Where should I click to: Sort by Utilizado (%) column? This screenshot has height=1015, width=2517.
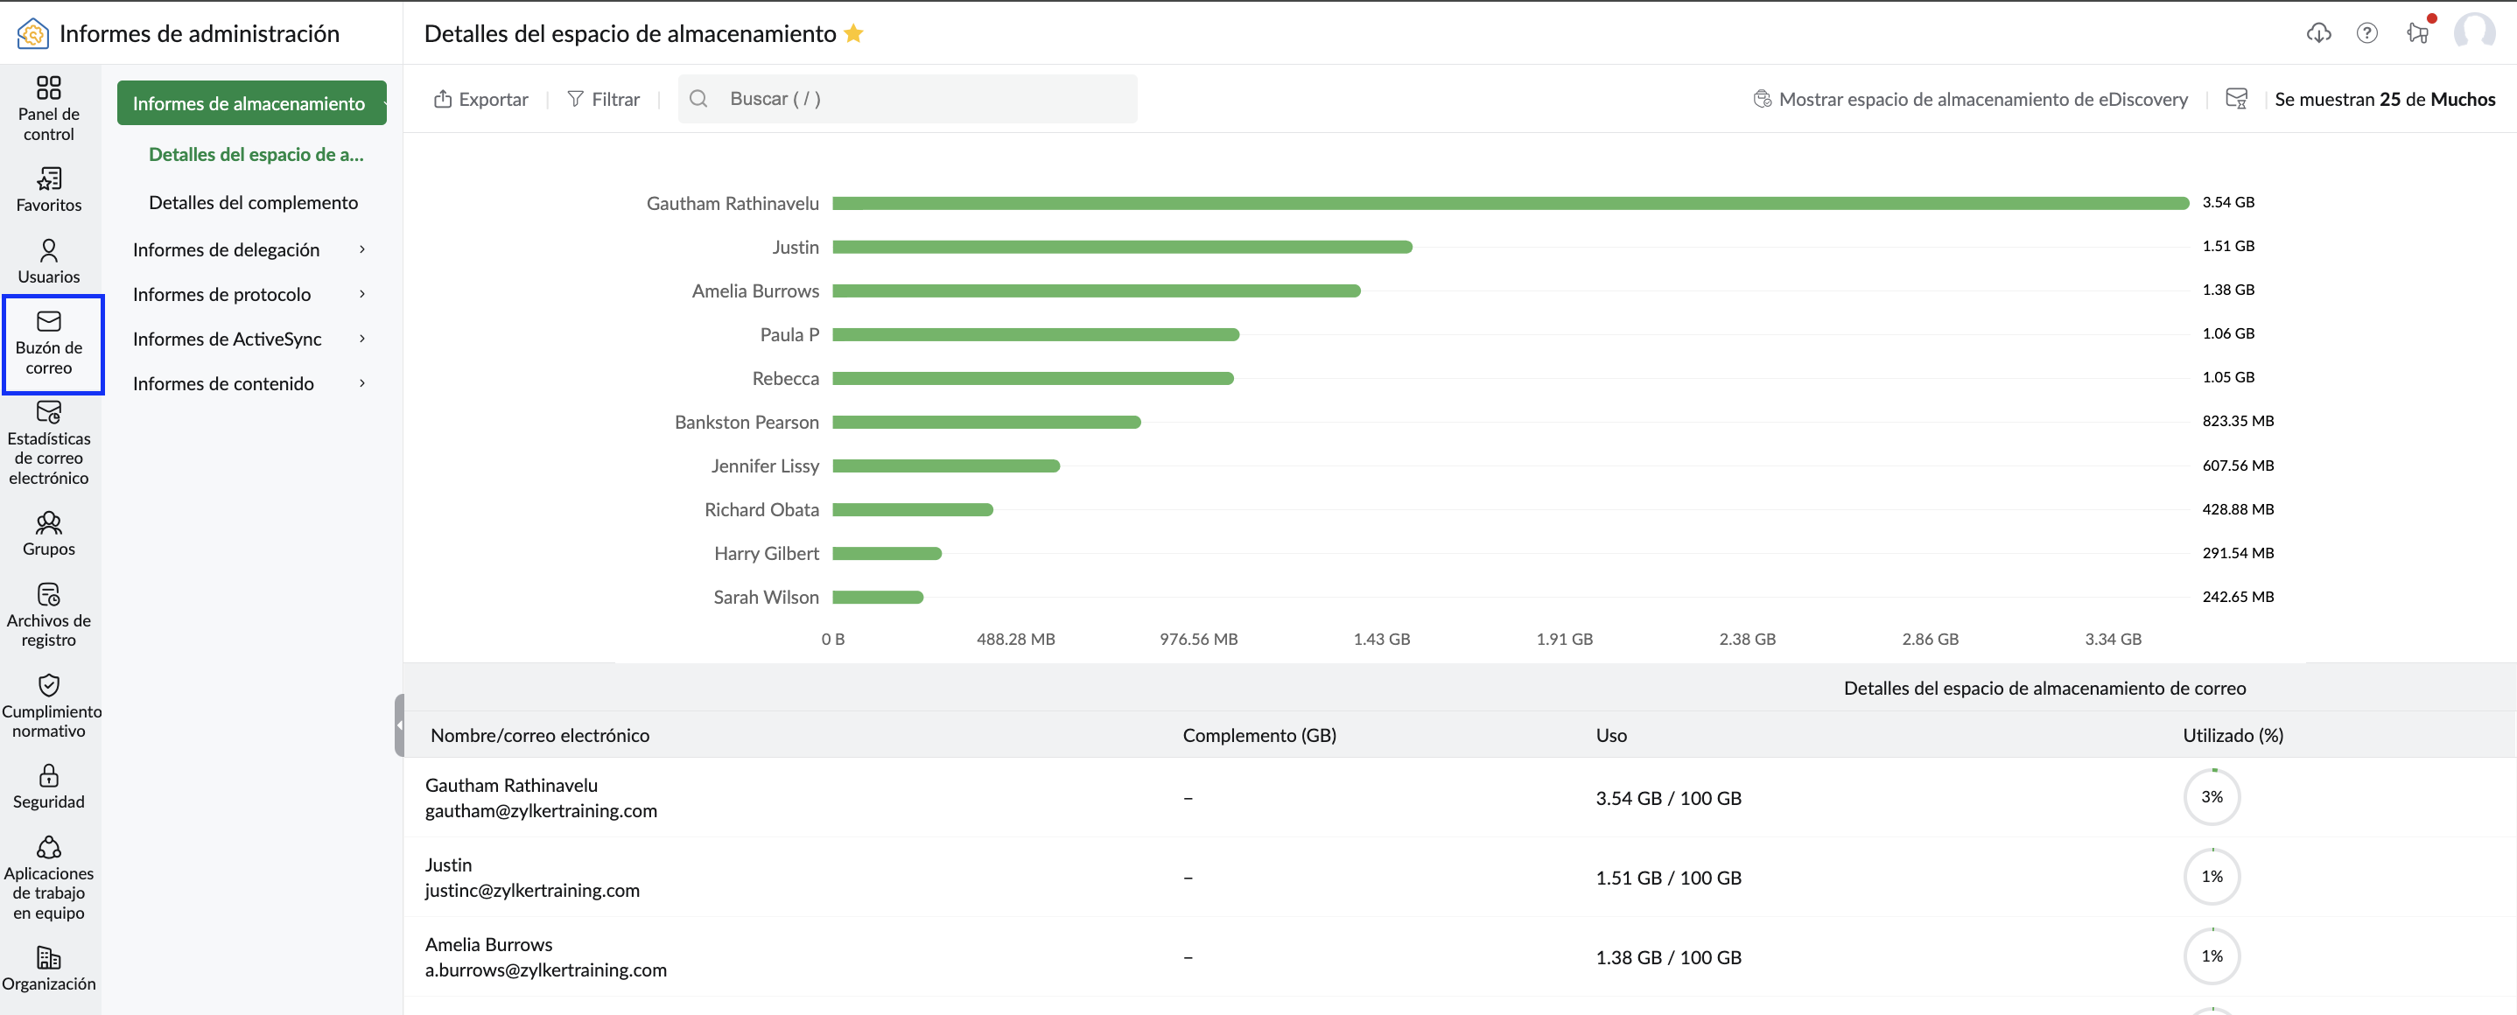2233,735
